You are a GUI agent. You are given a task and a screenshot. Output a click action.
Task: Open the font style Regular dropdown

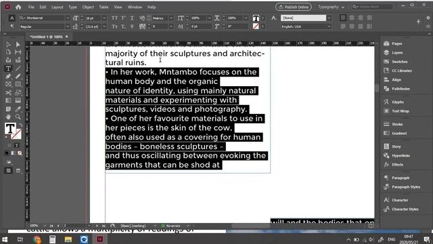(68, 26)
